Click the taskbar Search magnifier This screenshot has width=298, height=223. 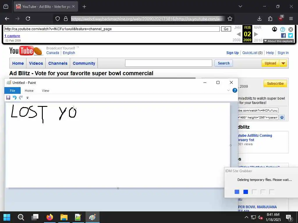[x=21, y=217]
